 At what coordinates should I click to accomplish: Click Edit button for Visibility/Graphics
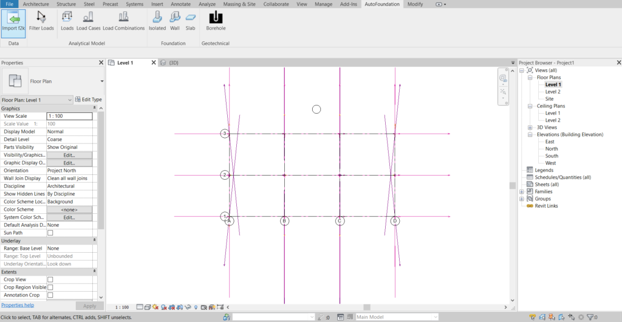[x=69, y=155]
